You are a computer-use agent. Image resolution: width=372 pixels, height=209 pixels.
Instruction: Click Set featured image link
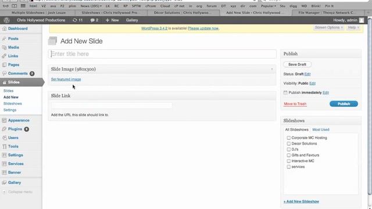[x=66, y=80]
